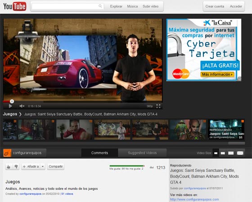The image size is (252, 202).
Task: Click the presenter thumbnail with dark screen background
Action: pos(150,130)
